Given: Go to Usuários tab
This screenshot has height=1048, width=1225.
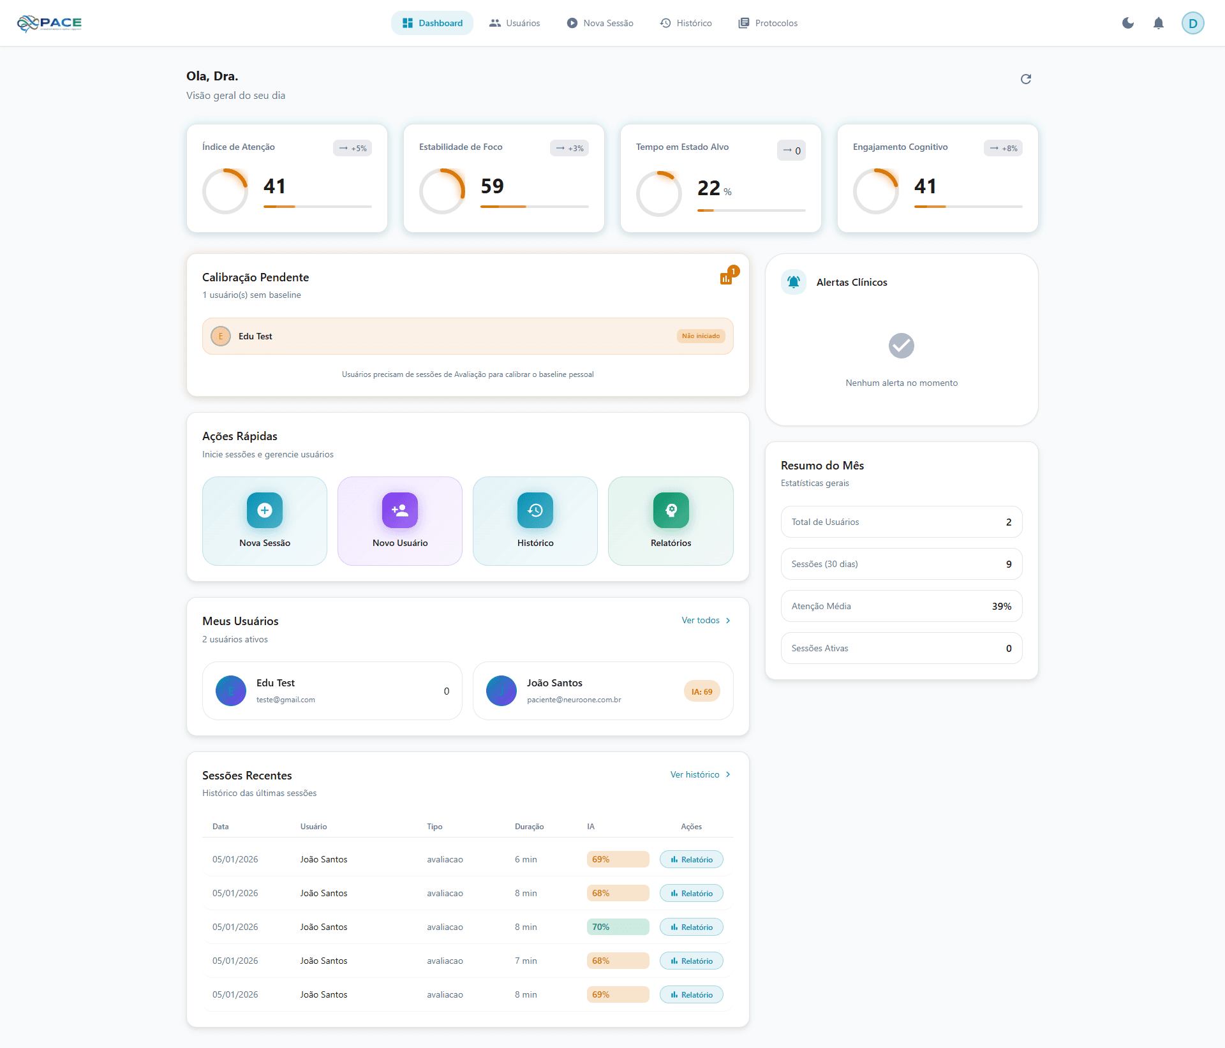Looking at the screenshot, I should coord(514,23).
